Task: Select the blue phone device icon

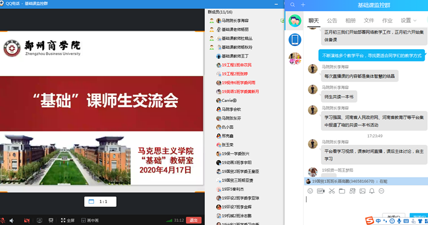Action: 295,40
